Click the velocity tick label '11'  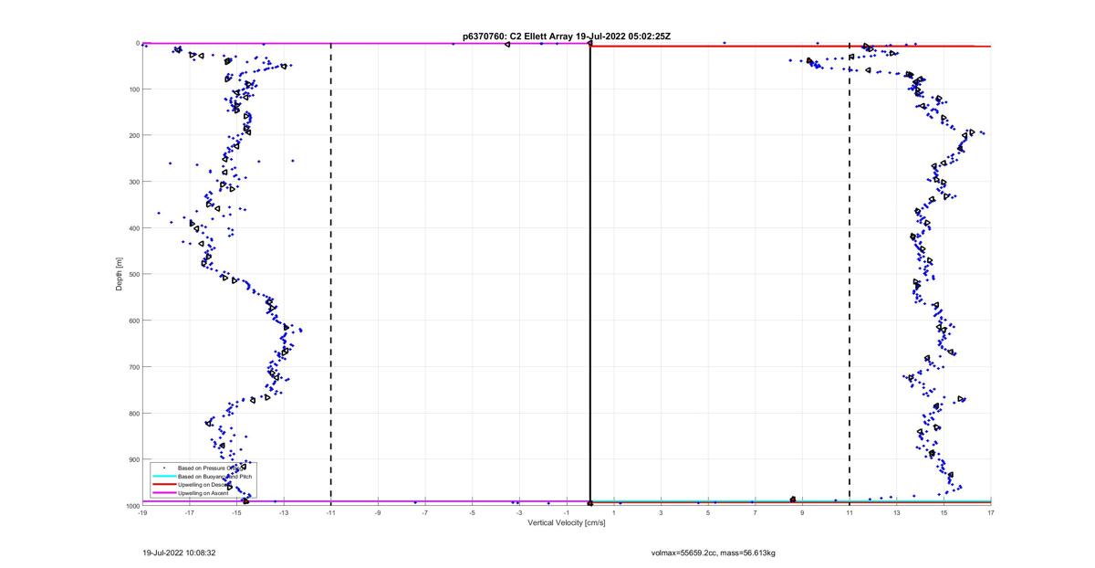850,513
